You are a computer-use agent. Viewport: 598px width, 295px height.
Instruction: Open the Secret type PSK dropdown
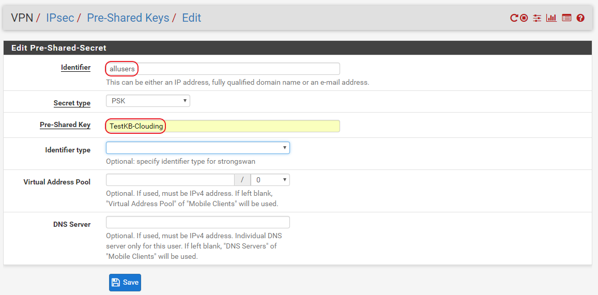click(x=148, y=101)
